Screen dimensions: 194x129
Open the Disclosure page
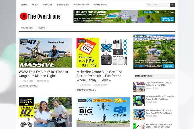(63, 5)
